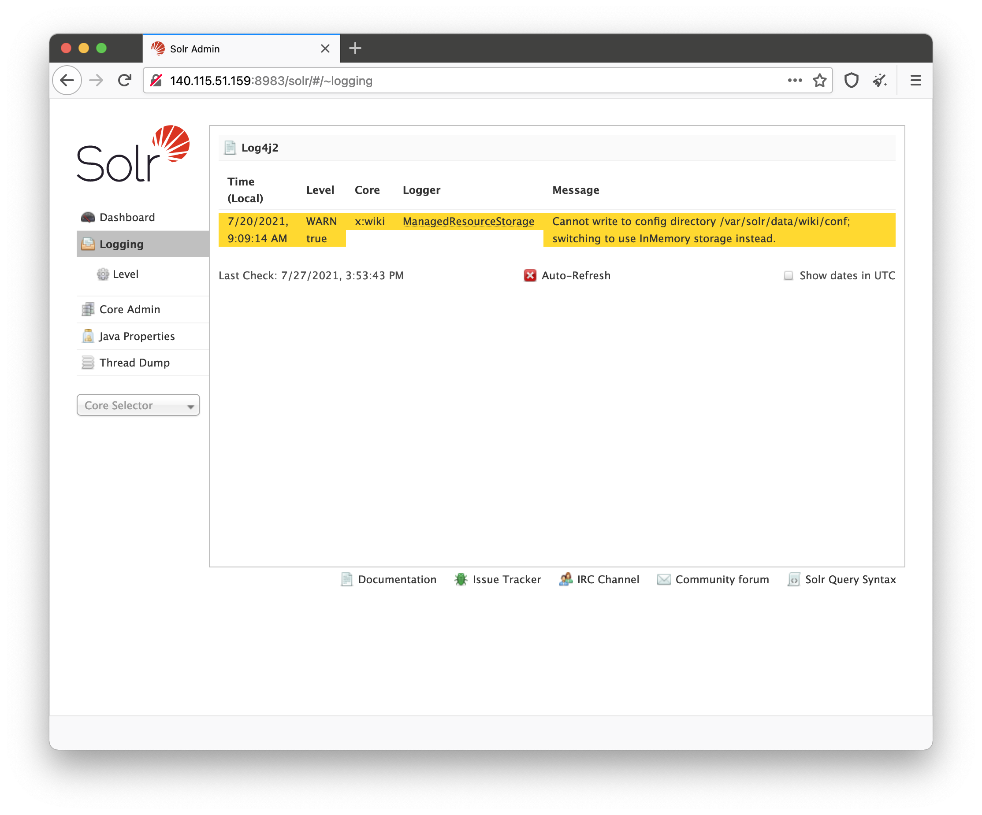The height and width of the screenshot is (815, 982).
Task: Bookmark this page with the star icon
Action: (x=819, y=80)
